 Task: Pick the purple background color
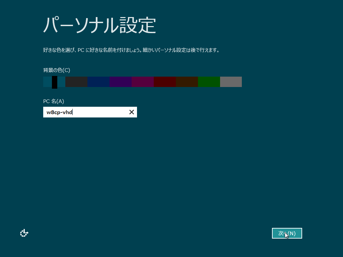coord(121,82)
